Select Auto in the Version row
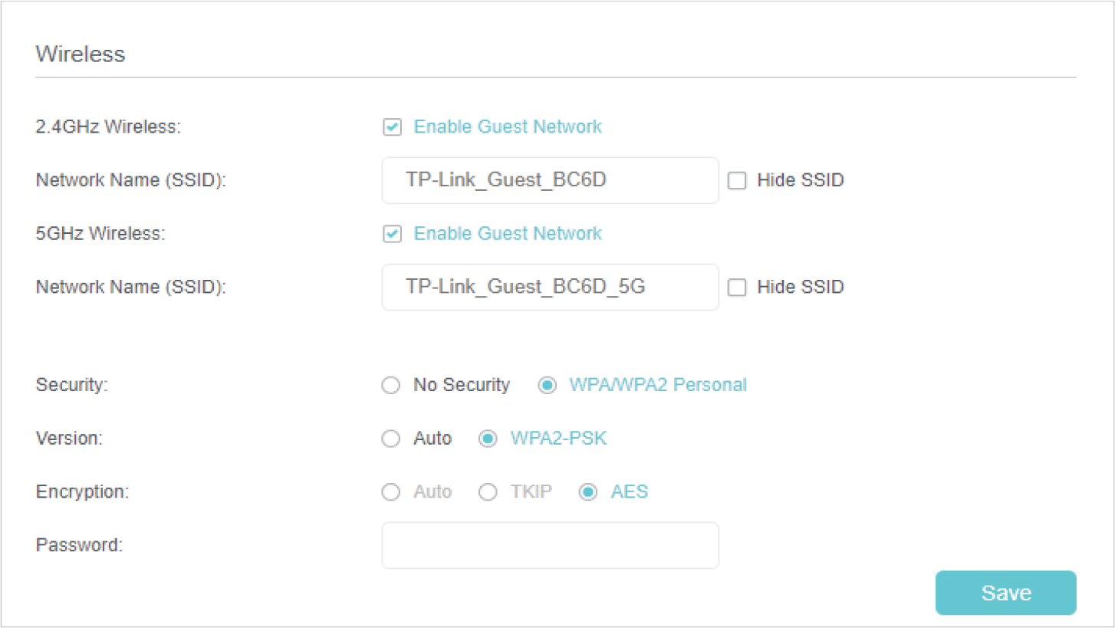 pos(391,439)
